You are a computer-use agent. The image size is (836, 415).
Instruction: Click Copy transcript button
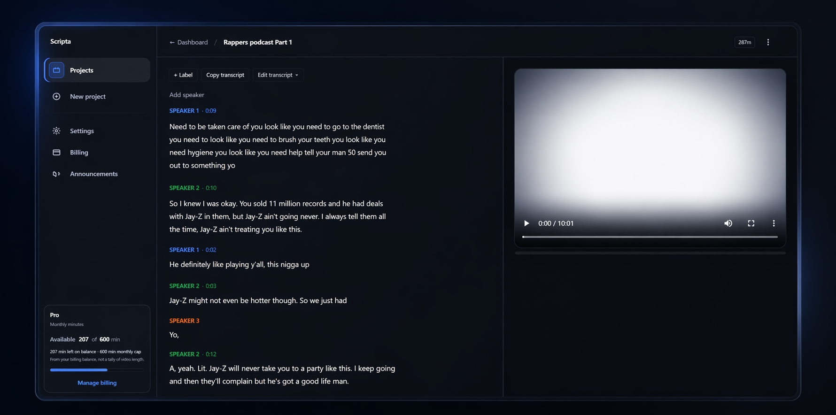(225, 75)
